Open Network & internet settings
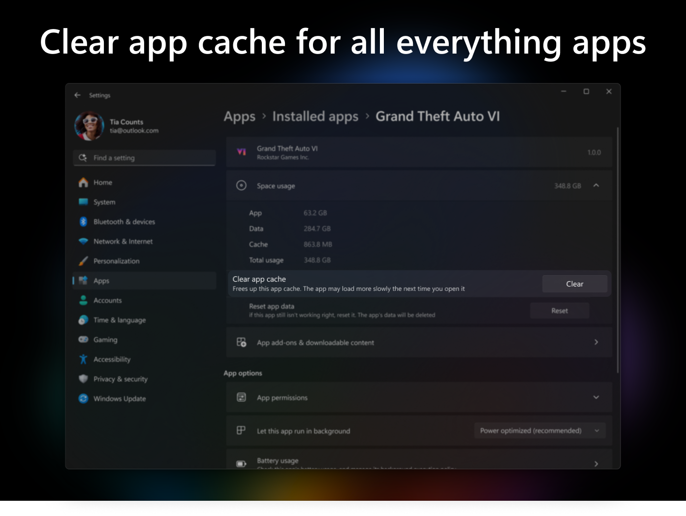The image size is (686, 516). (x=123, y=241)
